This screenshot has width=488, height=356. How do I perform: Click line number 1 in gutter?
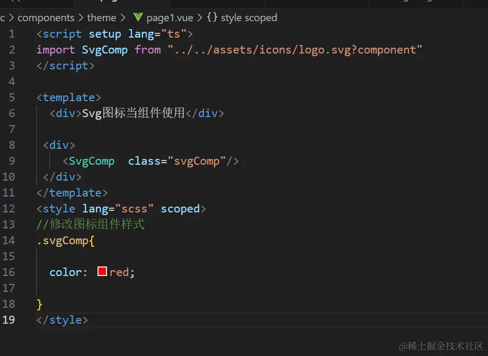click(x=12, y=34)
